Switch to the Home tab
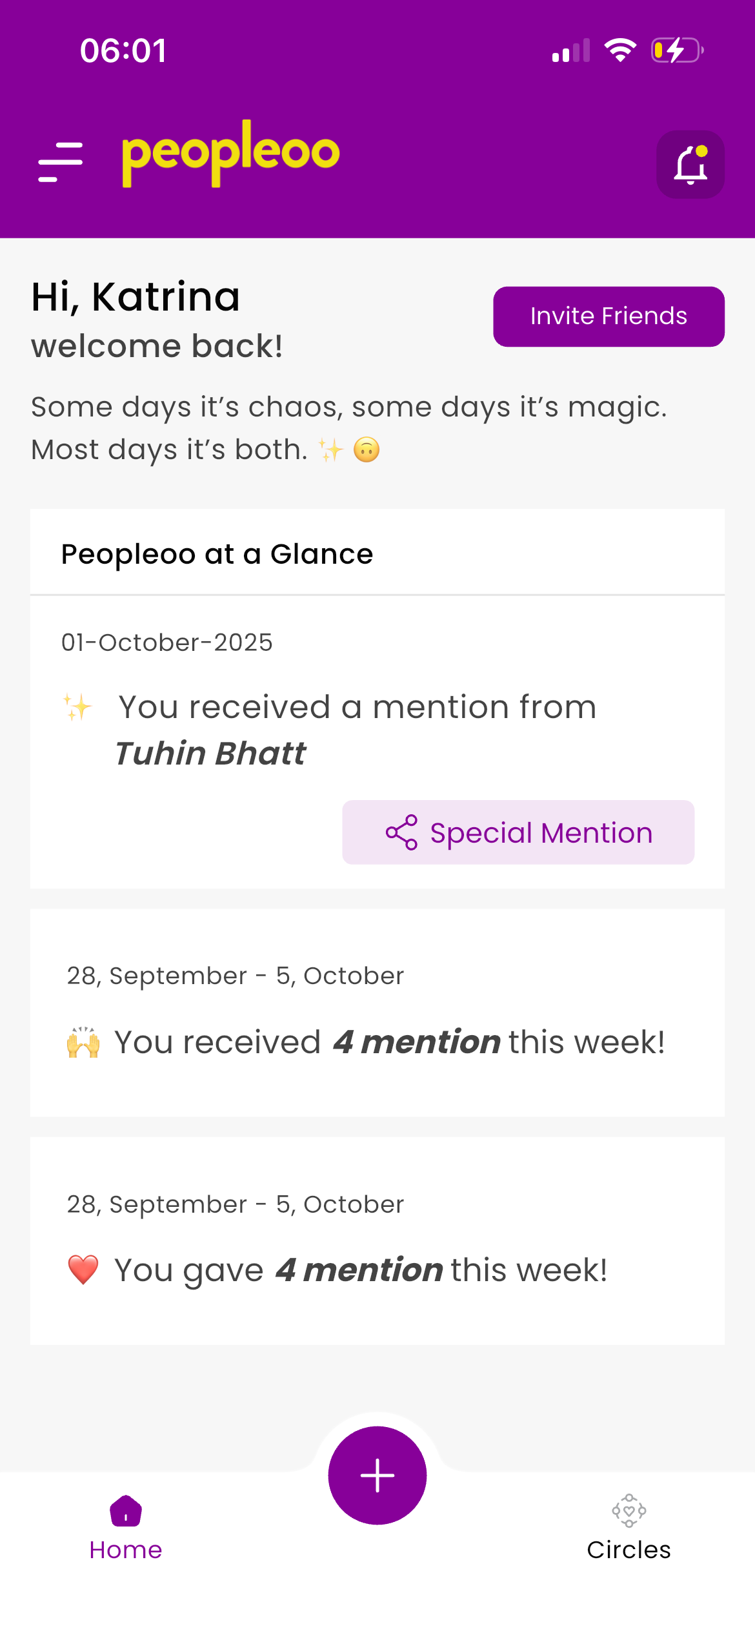 (126, 1548)
